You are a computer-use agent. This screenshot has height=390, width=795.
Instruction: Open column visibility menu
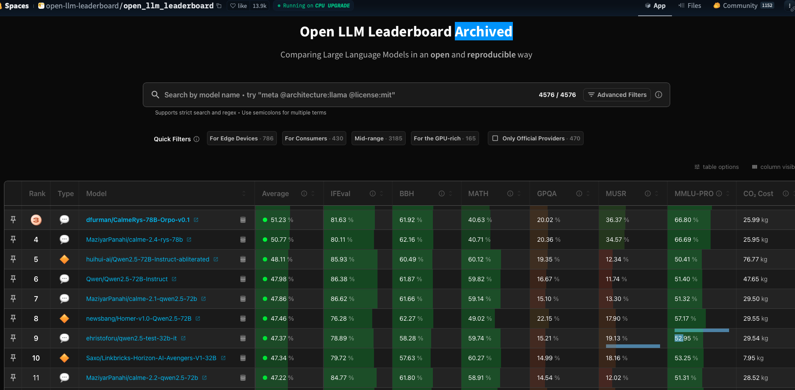[773, 167]
